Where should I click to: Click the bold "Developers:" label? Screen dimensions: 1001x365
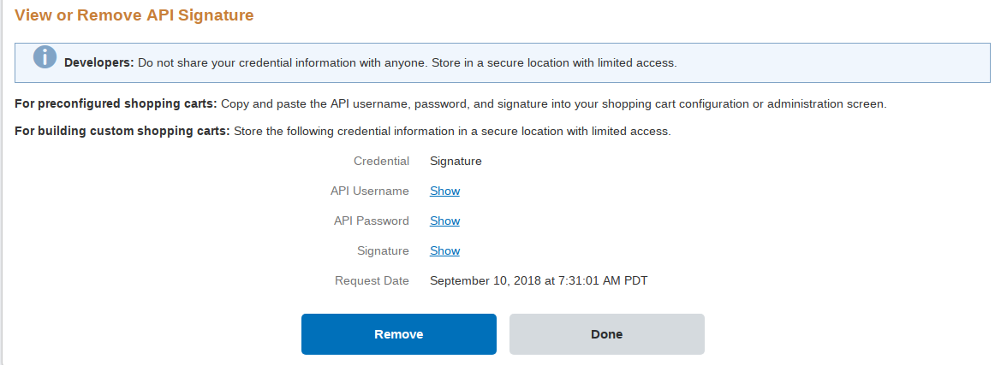99,62
